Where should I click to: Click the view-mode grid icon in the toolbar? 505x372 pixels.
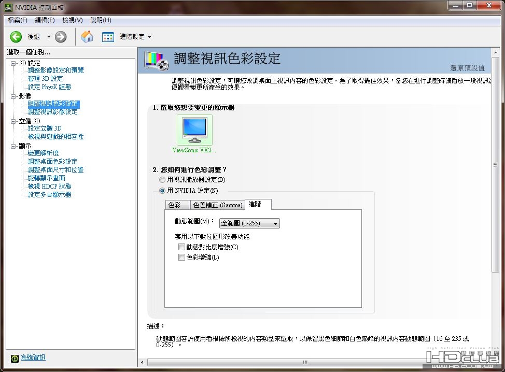coord(108,37)
